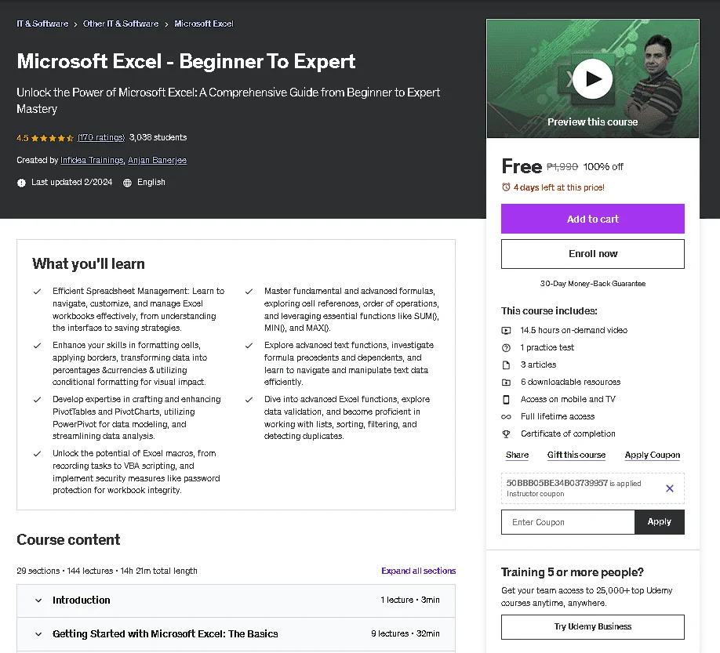This screenshot has width=720, height=653.
Task: Click 'Access on mobile and TV' text
Action: point(568,400)
